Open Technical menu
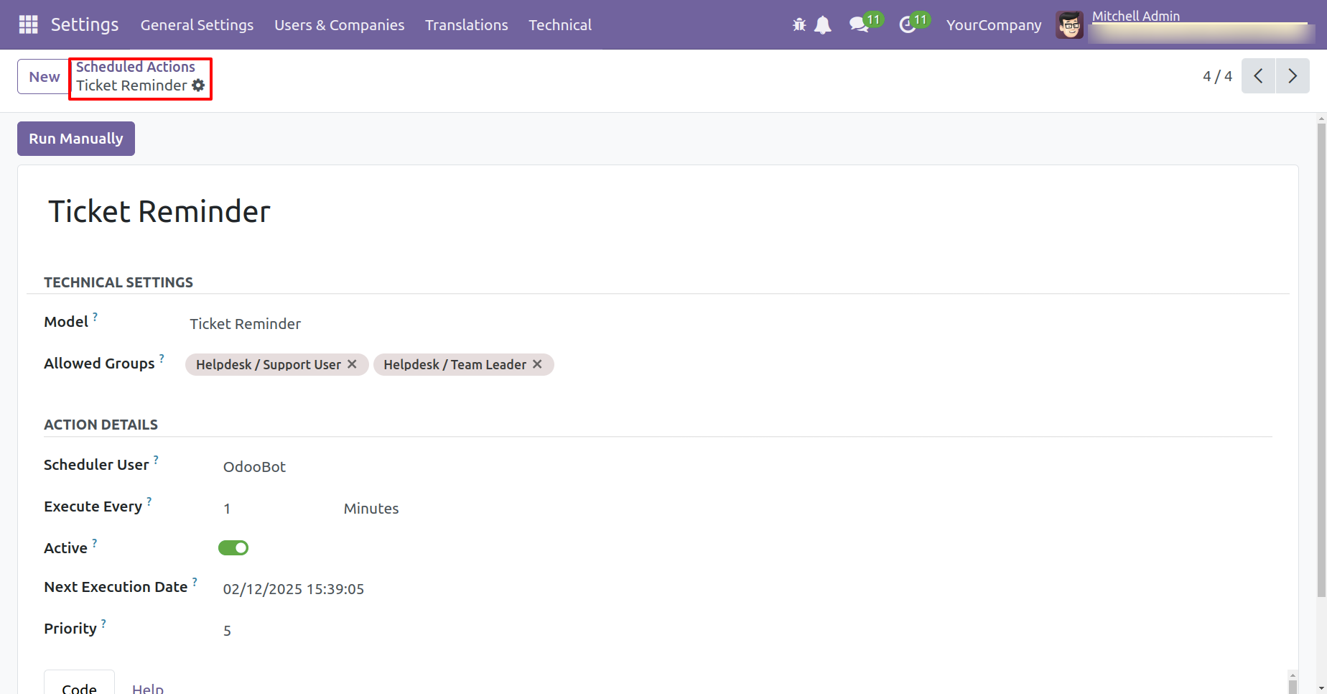The width and height of the screenshot is (1327, 694). [x=560, y=25]
